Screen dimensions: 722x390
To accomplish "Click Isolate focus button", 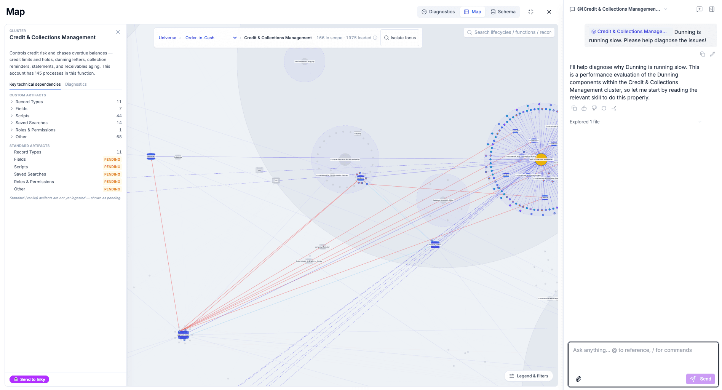I will point(400,38).
